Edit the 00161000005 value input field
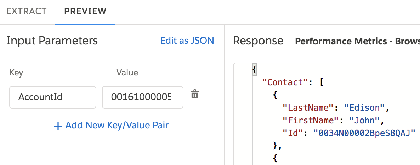Viewport: 420px width, 165px height. coord(143,97)
